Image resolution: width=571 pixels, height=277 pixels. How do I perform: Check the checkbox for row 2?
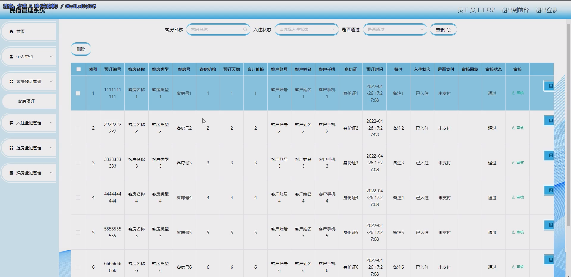[x=78, y=128]
